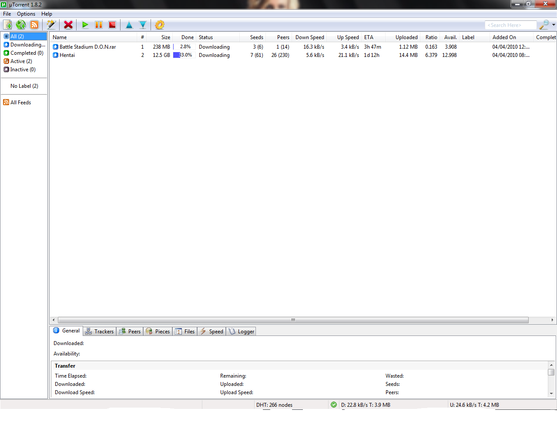The image size is (557, 445).
Task: Click the search magnifier icon
Action: [544, 25]
